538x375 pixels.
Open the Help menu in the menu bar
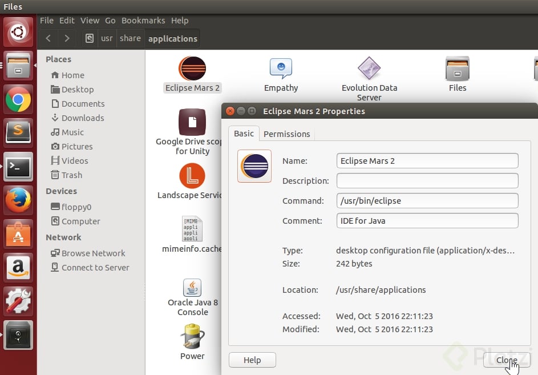click(x=180, y=21)
